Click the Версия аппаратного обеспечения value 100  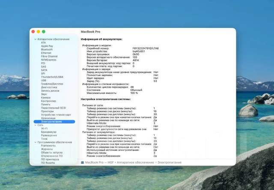click(135, 57)
